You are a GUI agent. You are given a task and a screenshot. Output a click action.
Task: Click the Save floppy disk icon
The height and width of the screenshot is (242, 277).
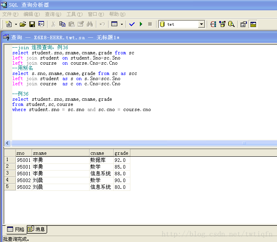[x=32, y=24]
